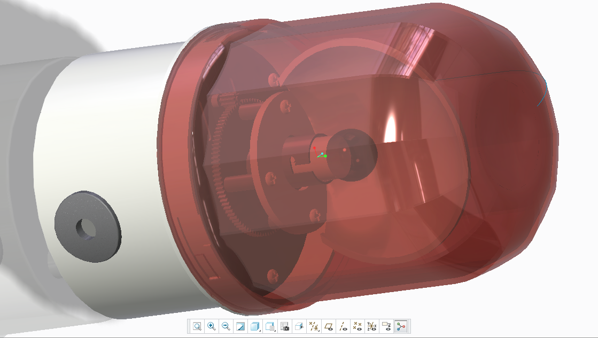Refit the model to the window
This screenshot has height=338, width=598.
tap(197, 327)
